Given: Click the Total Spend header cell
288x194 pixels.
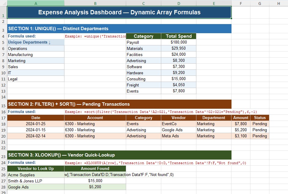Looking at the screenshot, I should 179,36.
